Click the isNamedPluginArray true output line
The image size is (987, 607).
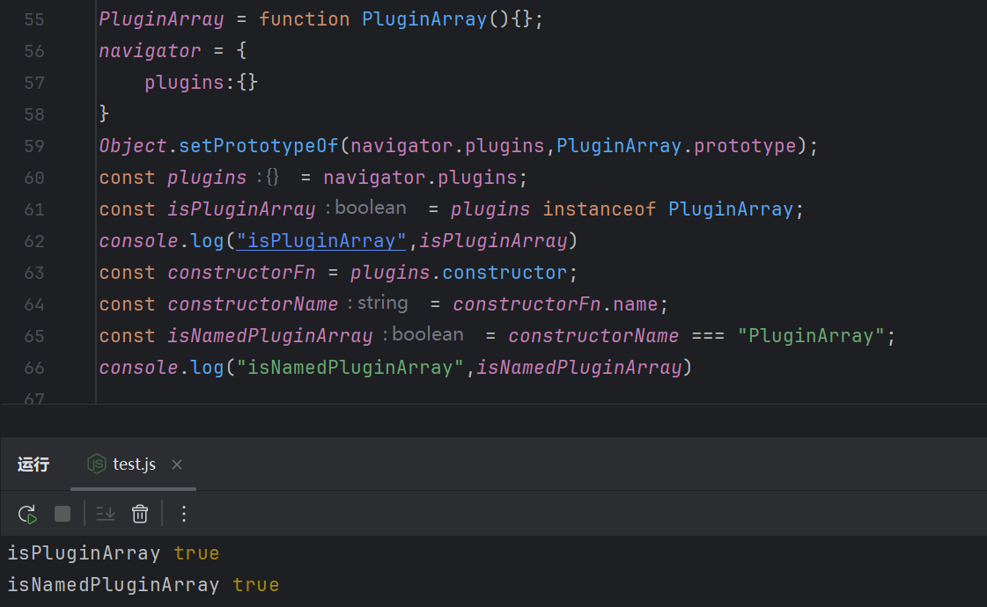[x=143, y=585]
